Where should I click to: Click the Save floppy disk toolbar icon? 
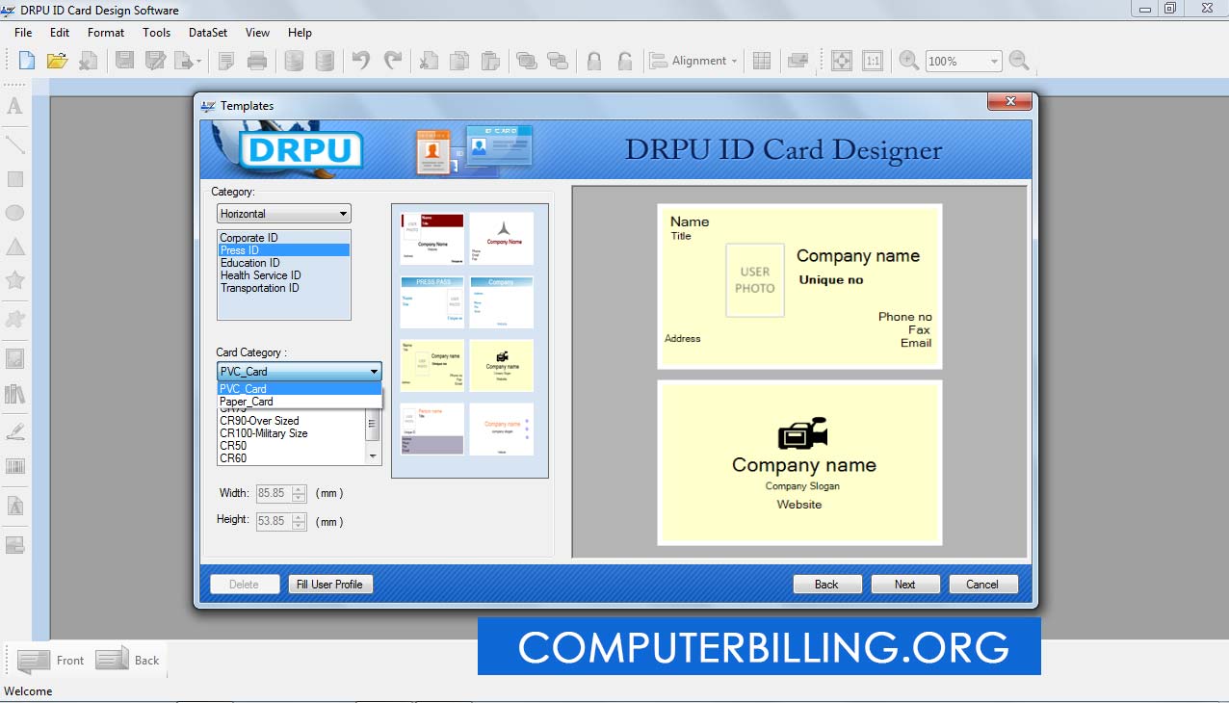(124, 61)
